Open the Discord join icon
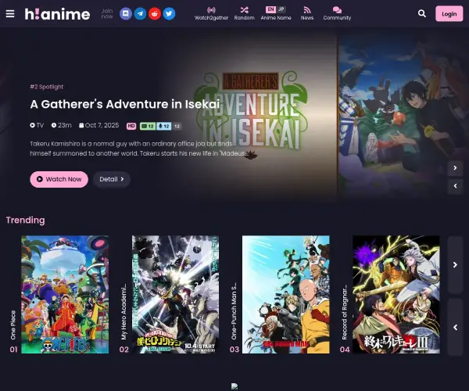This screenshot has height=391, width=469. pyautogui.click(x=126, y=14)
